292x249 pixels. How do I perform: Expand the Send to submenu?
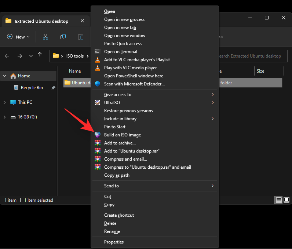155,186
